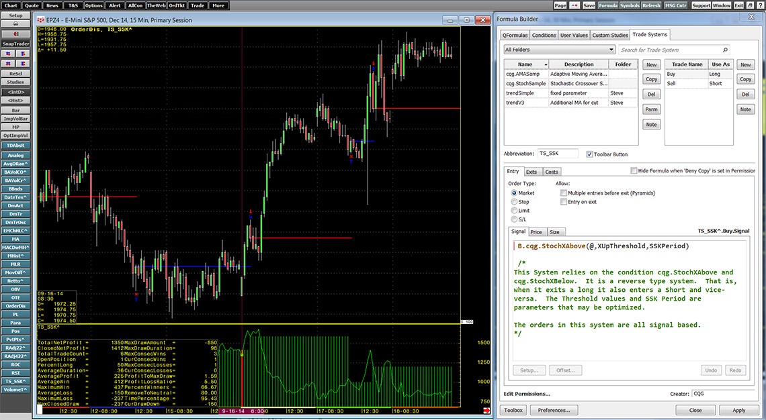The width and height of the screenshot is (766, 420).
Task: Select the Studies tool in the left sidebar
Action: (15, 83)
